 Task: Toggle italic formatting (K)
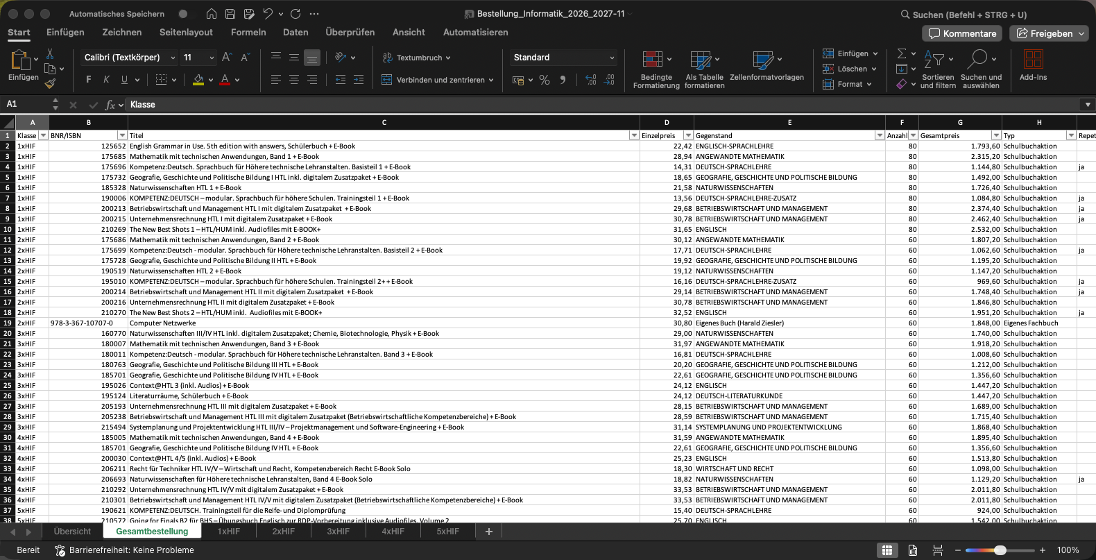pos(106,80)
